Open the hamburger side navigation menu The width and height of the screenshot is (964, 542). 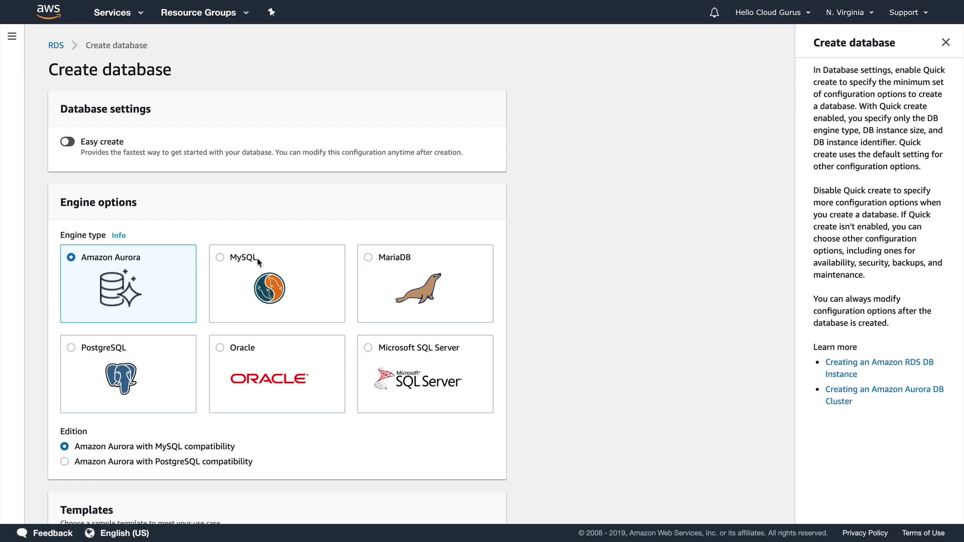[x=12, y=36]
